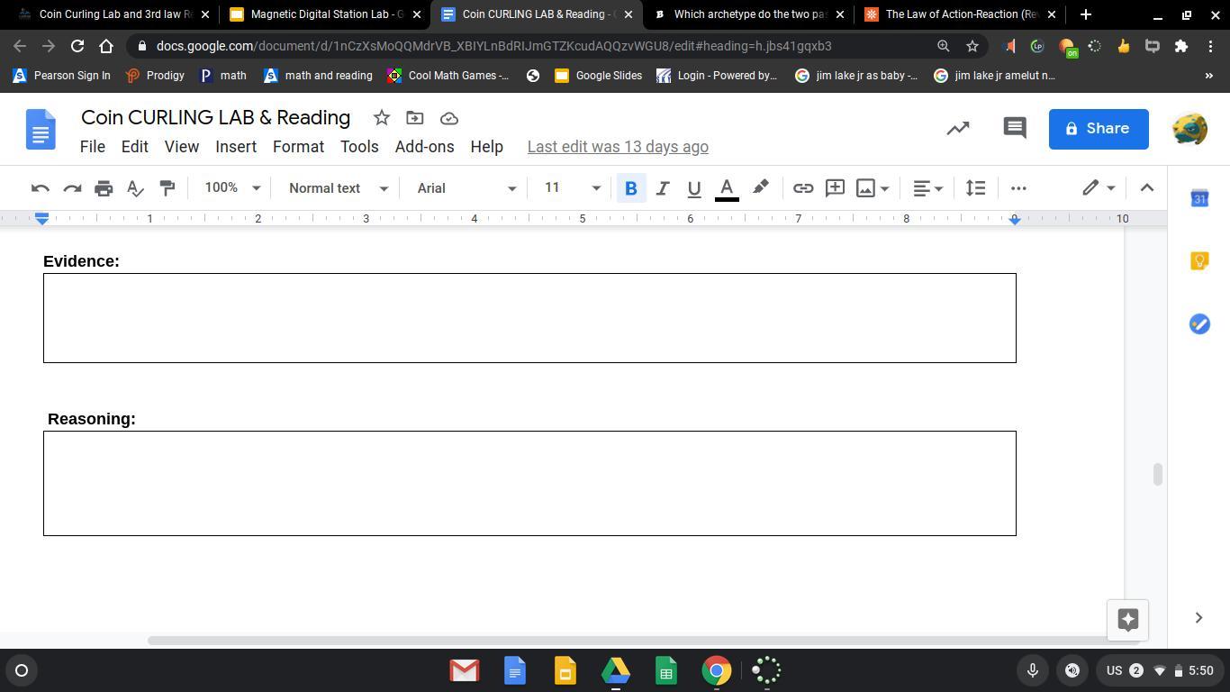Viewport: 1230px width, 692px height.
Task: Click the Insert link icon
Action: click(x=802, y=188)
